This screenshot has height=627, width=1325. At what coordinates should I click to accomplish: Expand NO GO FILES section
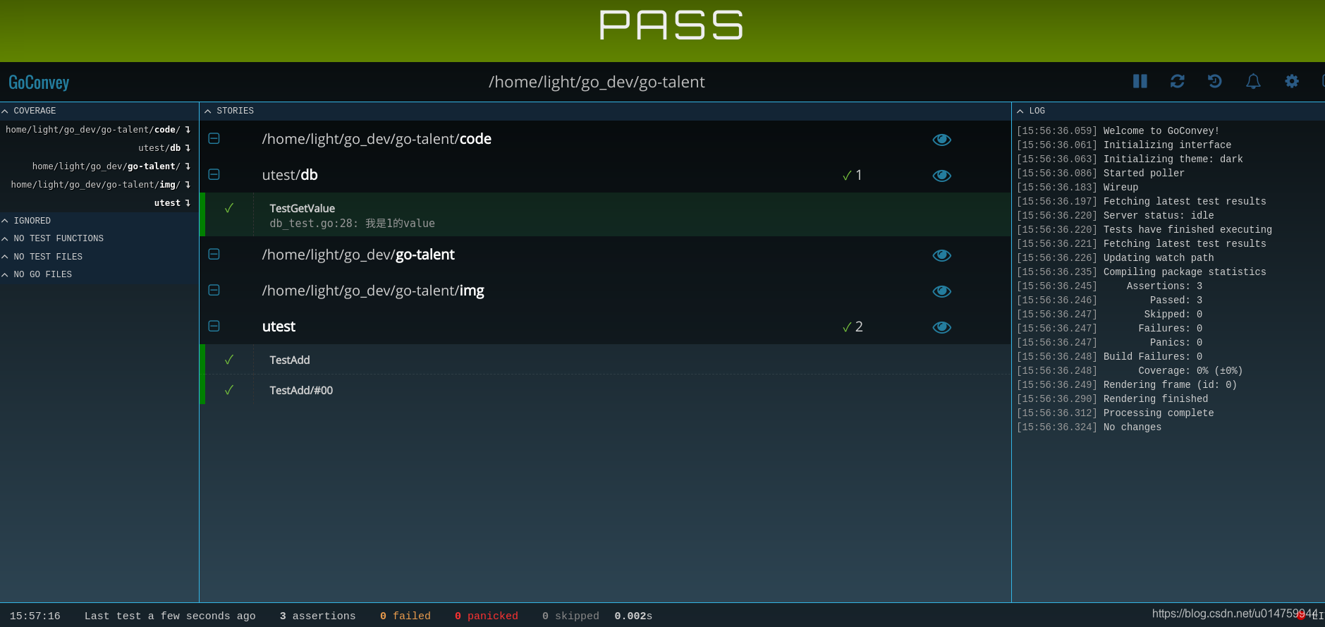(x=37, y=274)
